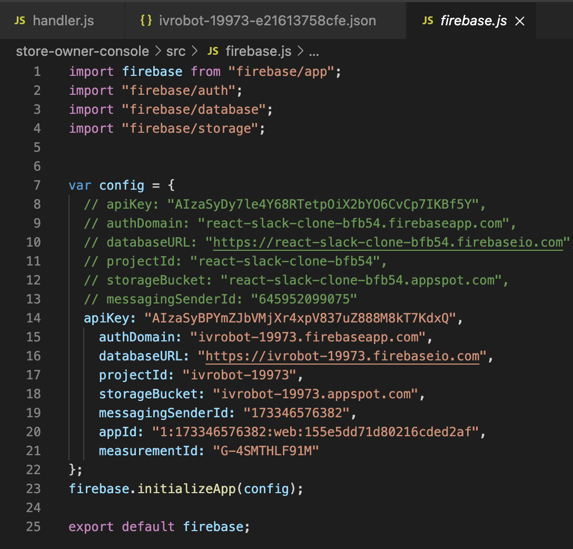Screen dimensions: 573x549
Task: Click the appId value on line 20
Action: pyautogui.click(x=316, y=432)
